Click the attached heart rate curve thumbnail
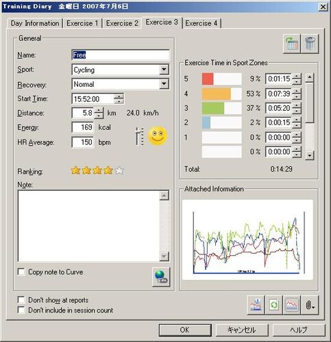The image size is (331, 342). (247, 240)
